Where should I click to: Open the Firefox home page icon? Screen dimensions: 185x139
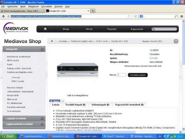pyautogui.click(x=182, y=16)
